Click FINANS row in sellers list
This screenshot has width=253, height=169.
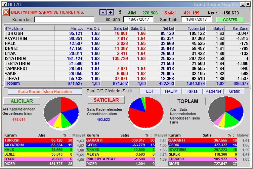(x=120, y=150)
